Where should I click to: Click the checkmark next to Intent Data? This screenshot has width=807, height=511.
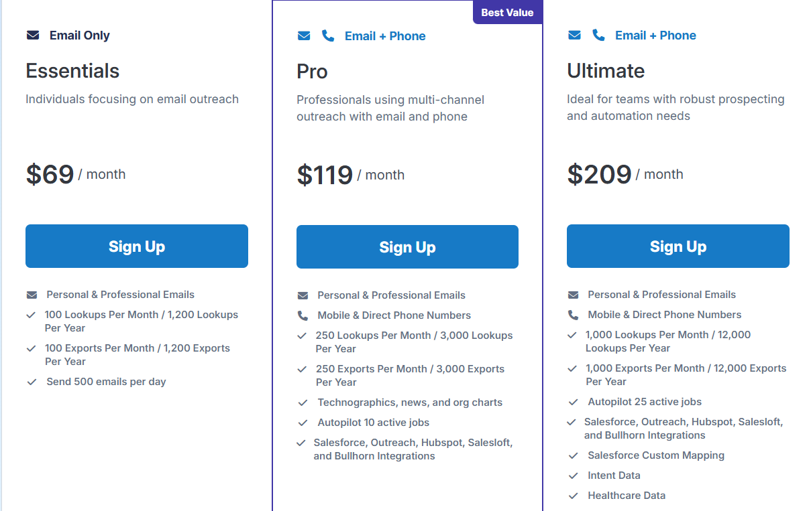(x=572, y=475)
